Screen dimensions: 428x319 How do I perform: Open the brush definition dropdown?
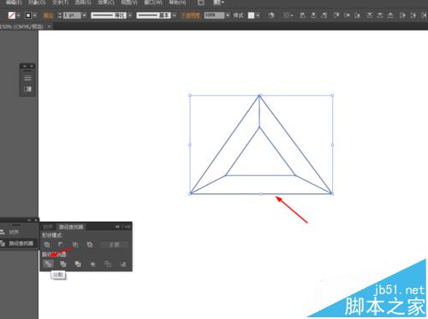pos(175,15)
